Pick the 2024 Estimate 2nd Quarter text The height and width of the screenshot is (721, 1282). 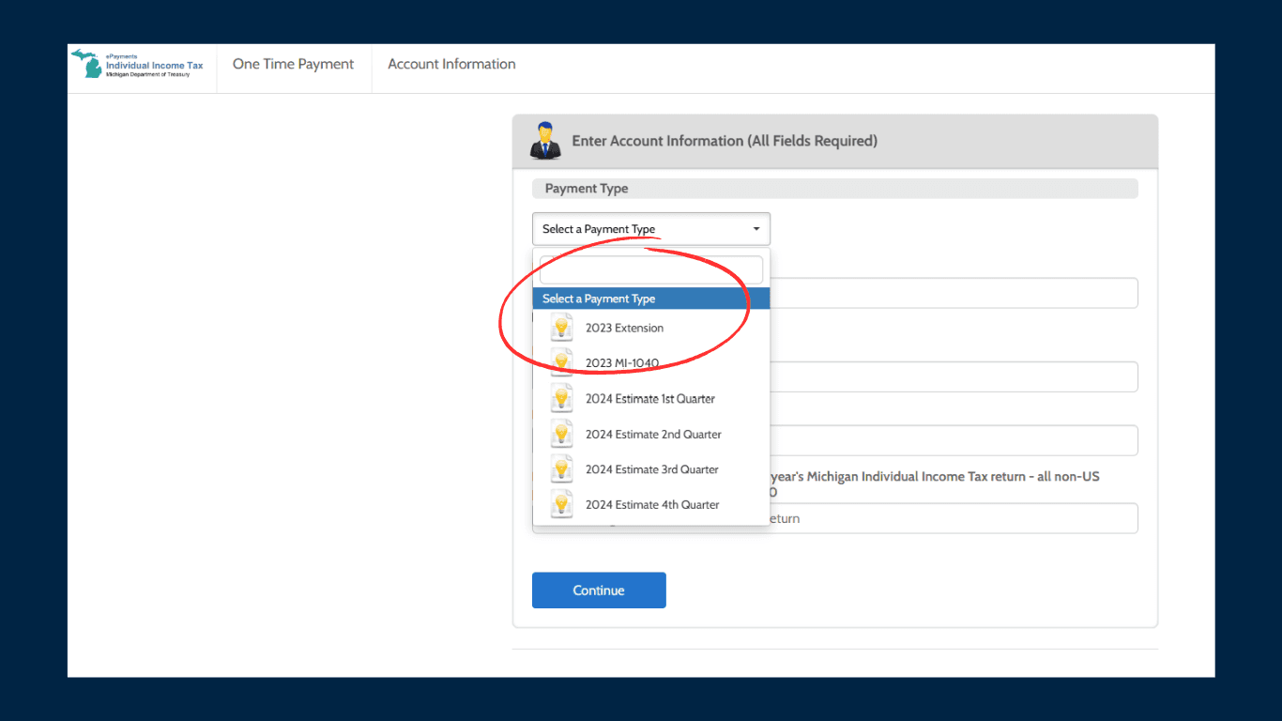653,434
